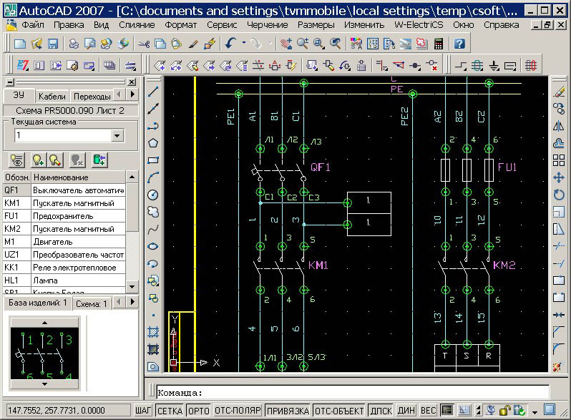Open the Undo history dropdown arrow
The height and width of the screenshot is (420, 571).
[243, 44]
